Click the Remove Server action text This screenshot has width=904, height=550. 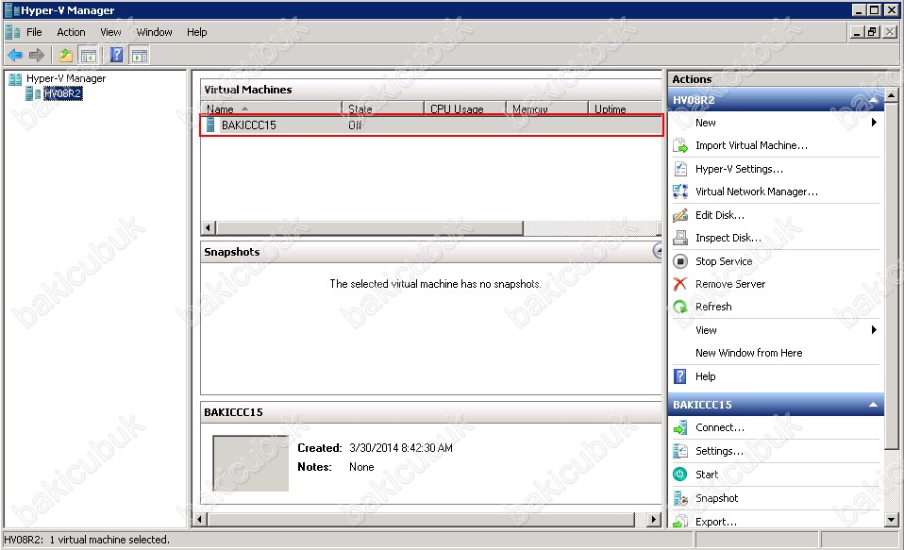(729, 284)
